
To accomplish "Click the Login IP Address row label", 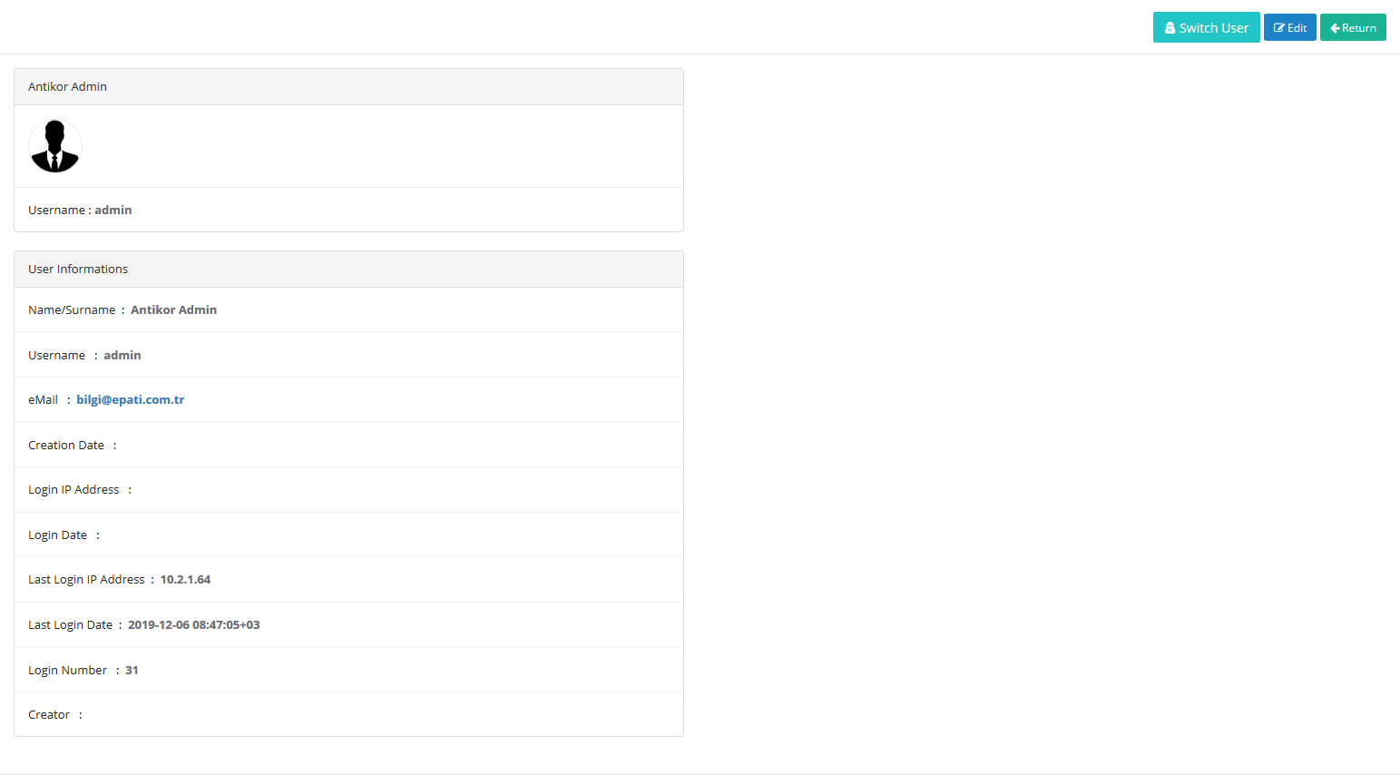I will tap(73, 489).
